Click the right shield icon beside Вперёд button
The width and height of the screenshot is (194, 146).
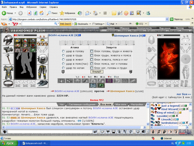point(131,72)
